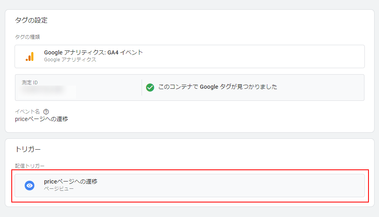Click the green checkmark status icon
379x217 pixels.
coord(150,87)
